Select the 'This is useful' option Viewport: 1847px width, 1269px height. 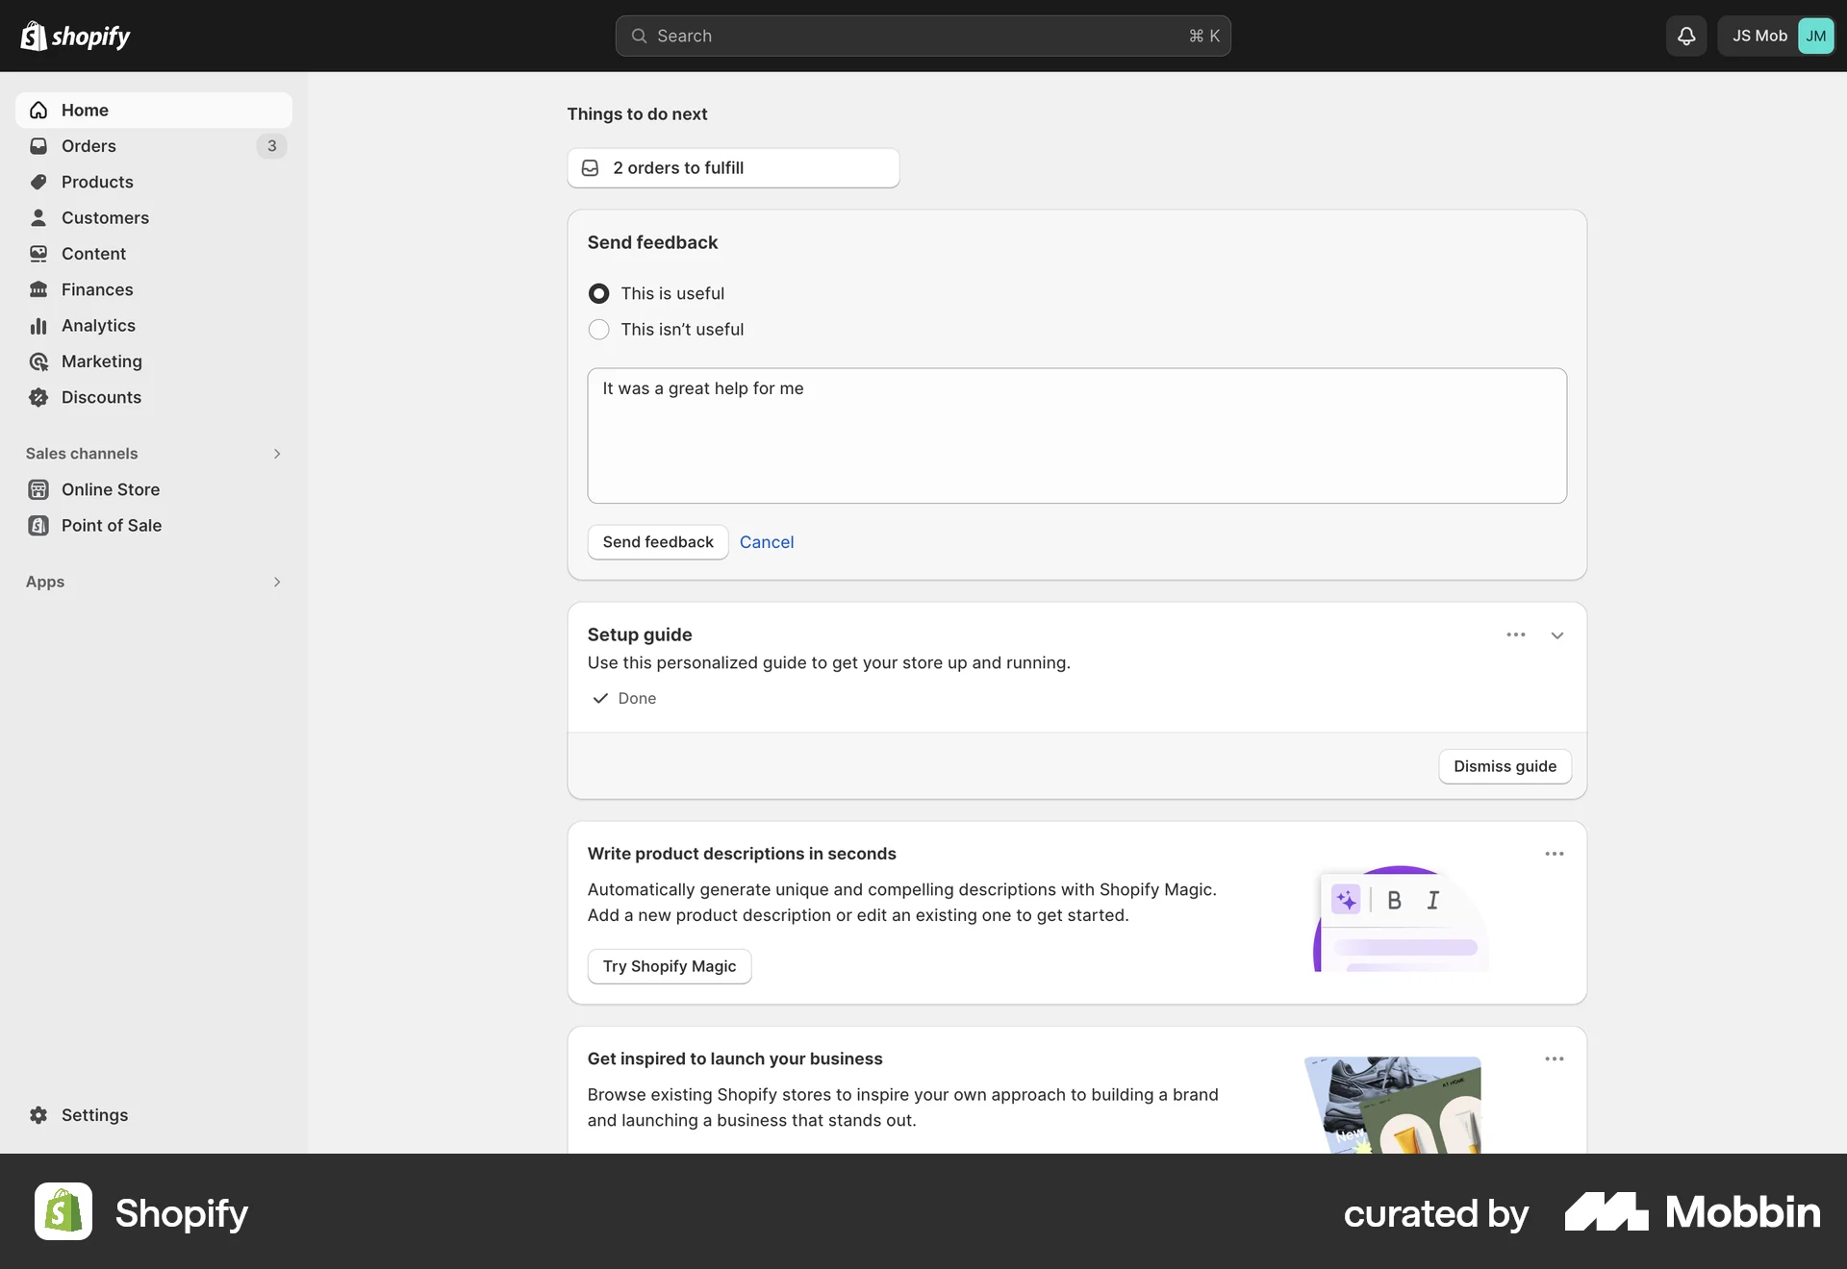[x=598, y=292]
